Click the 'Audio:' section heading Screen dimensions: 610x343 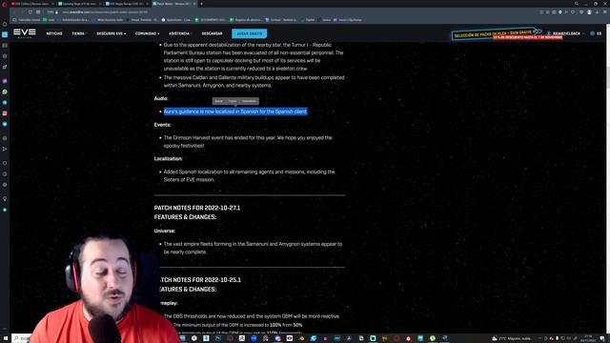[161, 98]
